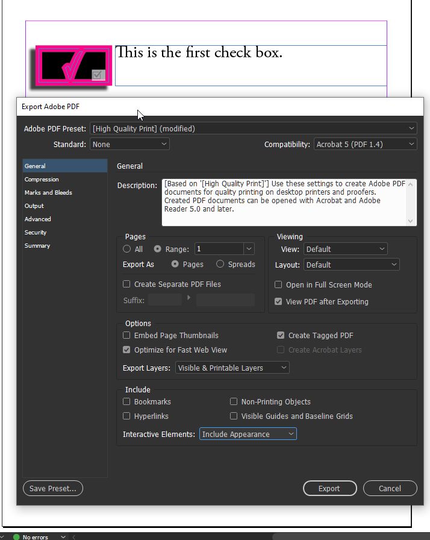Expand the page Range dropdown arrow
The width and height of the screenshot is (430, 540).
(x=249, y=249)
